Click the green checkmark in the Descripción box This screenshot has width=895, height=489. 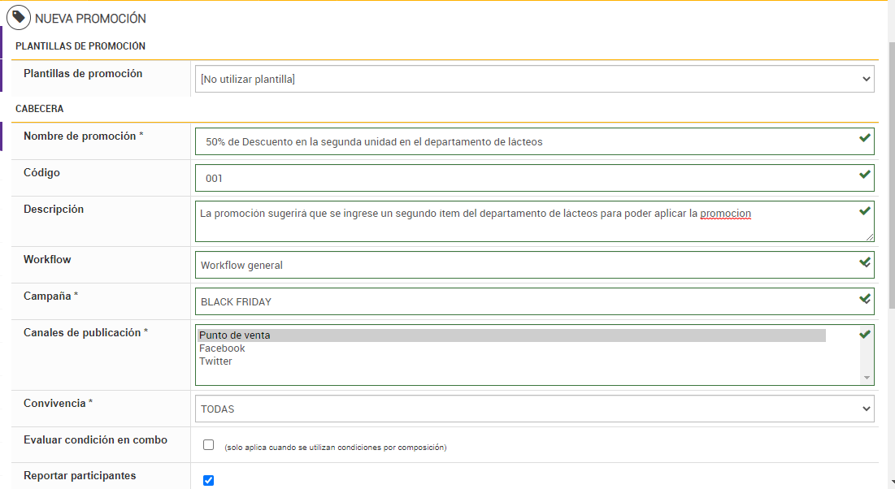click(x=865, y=211)
